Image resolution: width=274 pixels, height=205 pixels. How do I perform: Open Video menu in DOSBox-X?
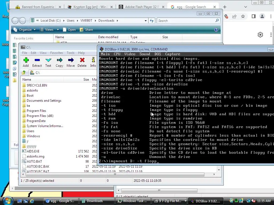pyautogui.click(x=130, y=54)
